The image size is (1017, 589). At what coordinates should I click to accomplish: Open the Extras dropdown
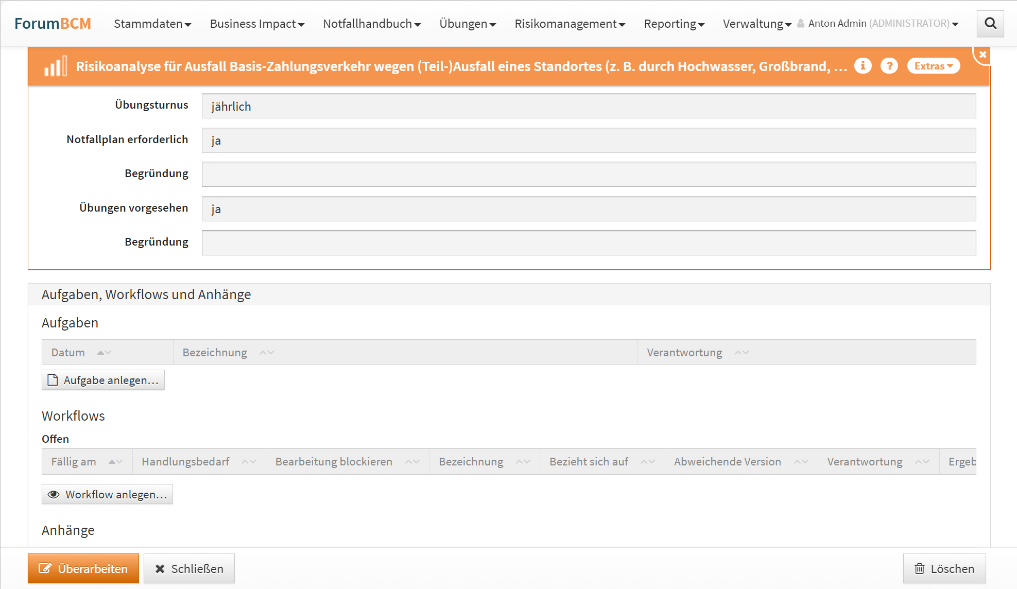(933, 66)
